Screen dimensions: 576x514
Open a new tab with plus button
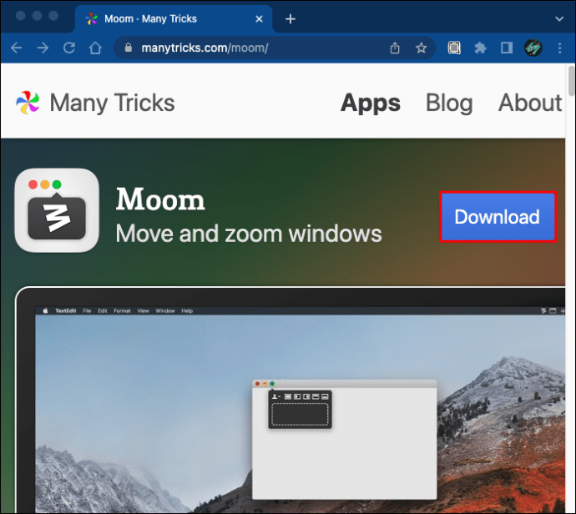[291, 18]
